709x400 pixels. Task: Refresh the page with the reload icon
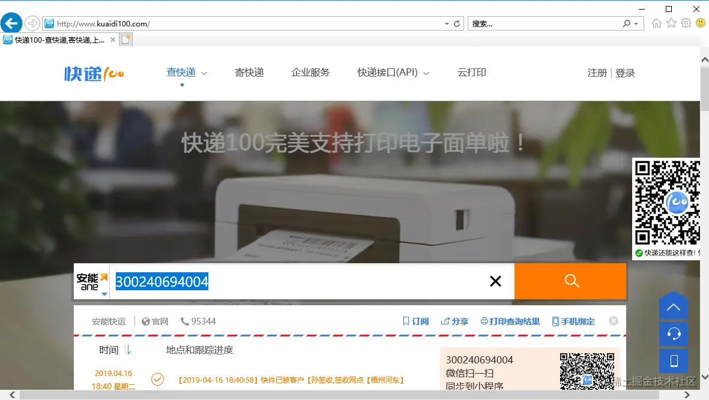(x=457, y=23)
